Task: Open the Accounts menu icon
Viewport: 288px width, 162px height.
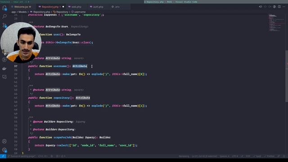Action: 4,141
